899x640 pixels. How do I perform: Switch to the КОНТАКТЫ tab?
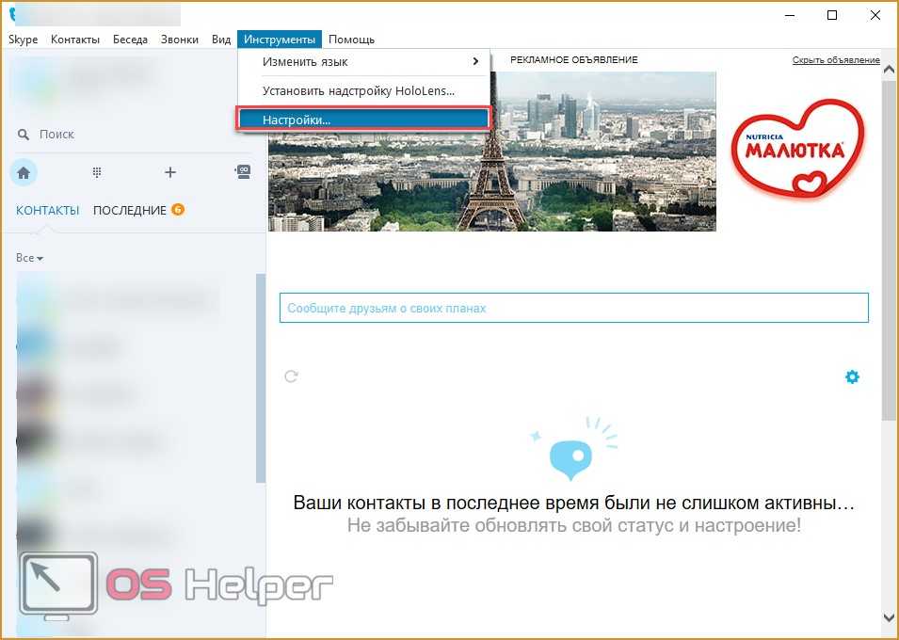coord(48,211)
